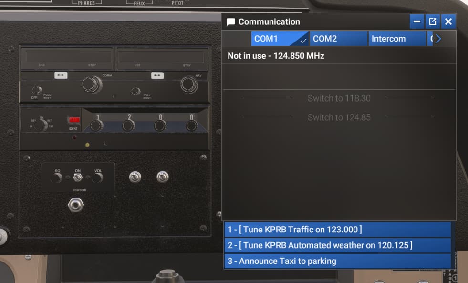Open the Intercom tab
Viewport: 468px width, 283px height.
(396, 39)
